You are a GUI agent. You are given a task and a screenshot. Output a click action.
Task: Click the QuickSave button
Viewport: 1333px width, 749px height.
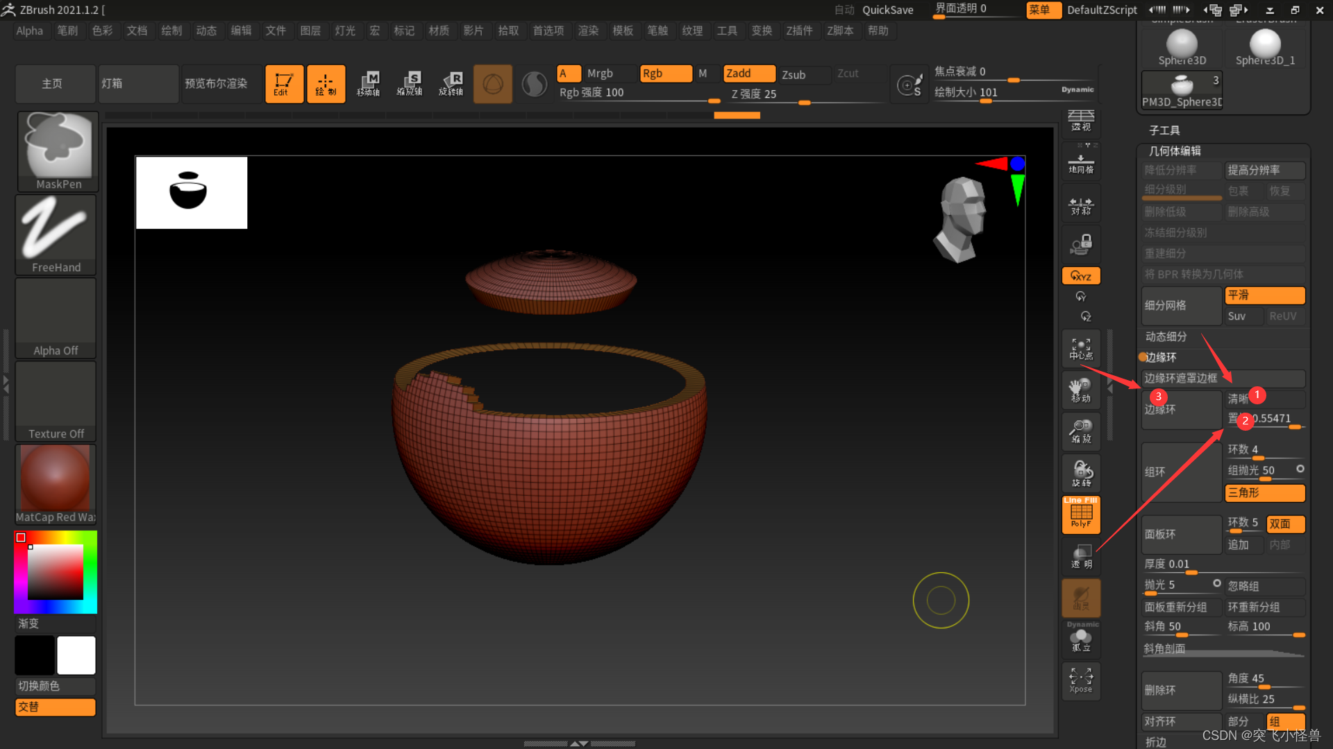tap(887, 10)
